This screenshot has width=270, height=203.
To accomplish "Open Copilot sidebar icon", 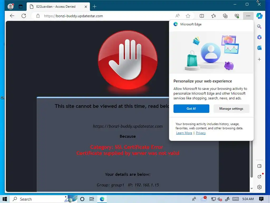I will 259,16.
